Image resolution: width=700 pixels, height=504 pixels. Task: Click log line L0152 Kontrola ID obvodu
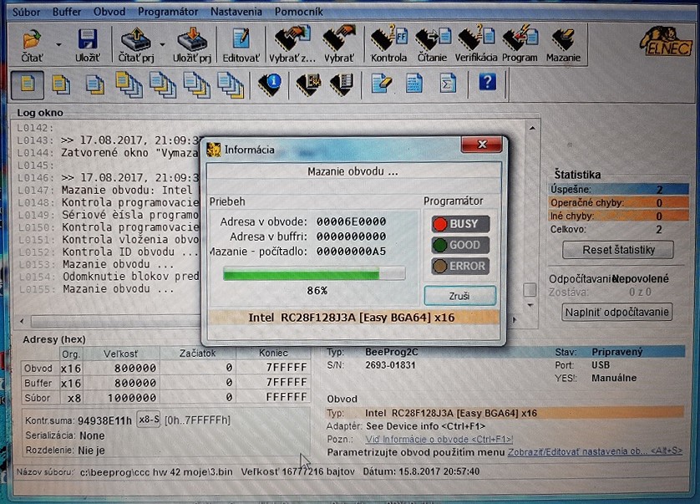point(109,252)
